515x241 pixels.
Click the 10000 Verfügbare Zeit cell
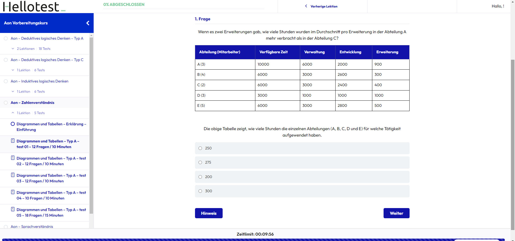click(278, 64)
